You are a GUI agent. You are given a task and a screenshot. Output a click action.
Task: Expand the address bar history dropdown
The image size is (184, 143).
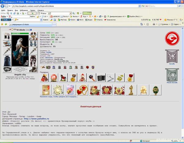[x=140, y=6]
